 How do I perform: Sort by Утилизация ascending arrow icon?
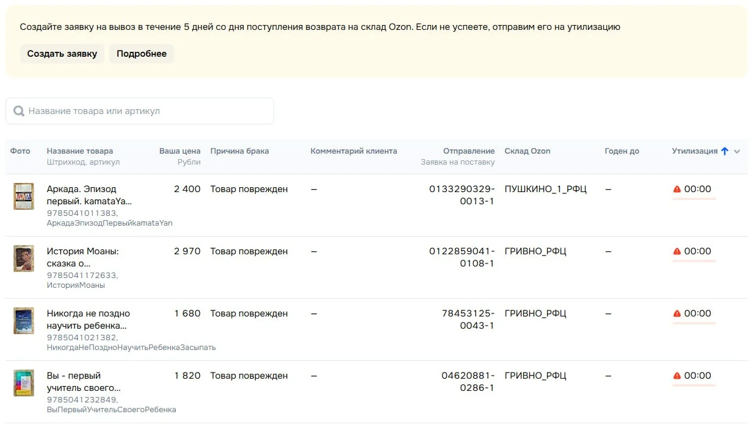(725, 151)
